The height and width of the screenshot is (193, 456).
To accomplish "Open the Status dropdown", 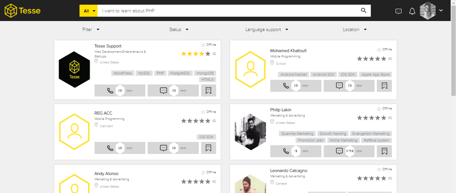I will (x=179, y=29).
